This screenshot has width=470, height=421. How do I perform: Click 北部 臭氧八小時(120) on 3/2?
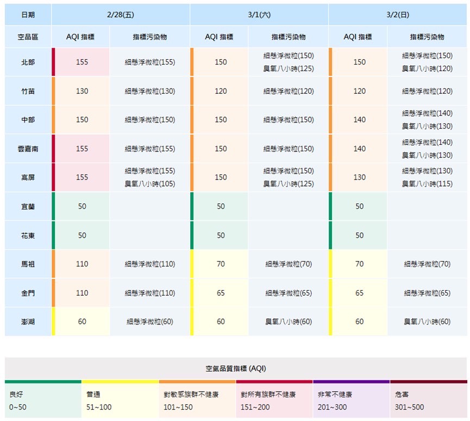427,68
